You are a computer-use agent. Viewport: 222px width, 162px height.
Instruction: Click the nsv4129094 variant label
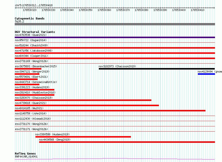[x=210, y=72]
